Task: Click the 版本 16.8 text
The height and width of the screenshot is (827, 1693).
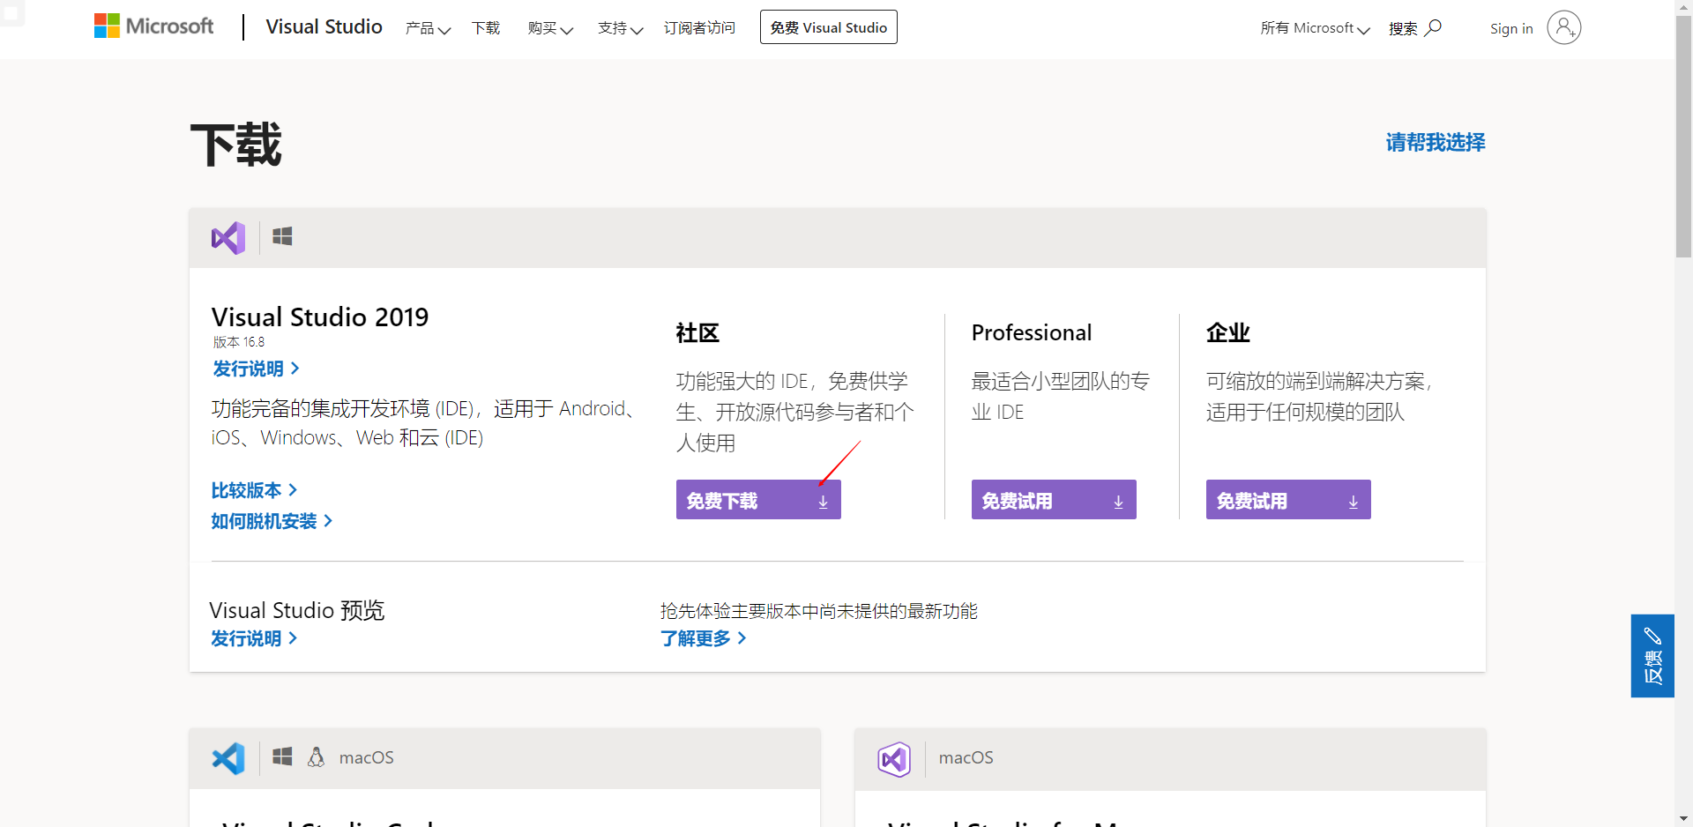Action: tap(238, 342)
